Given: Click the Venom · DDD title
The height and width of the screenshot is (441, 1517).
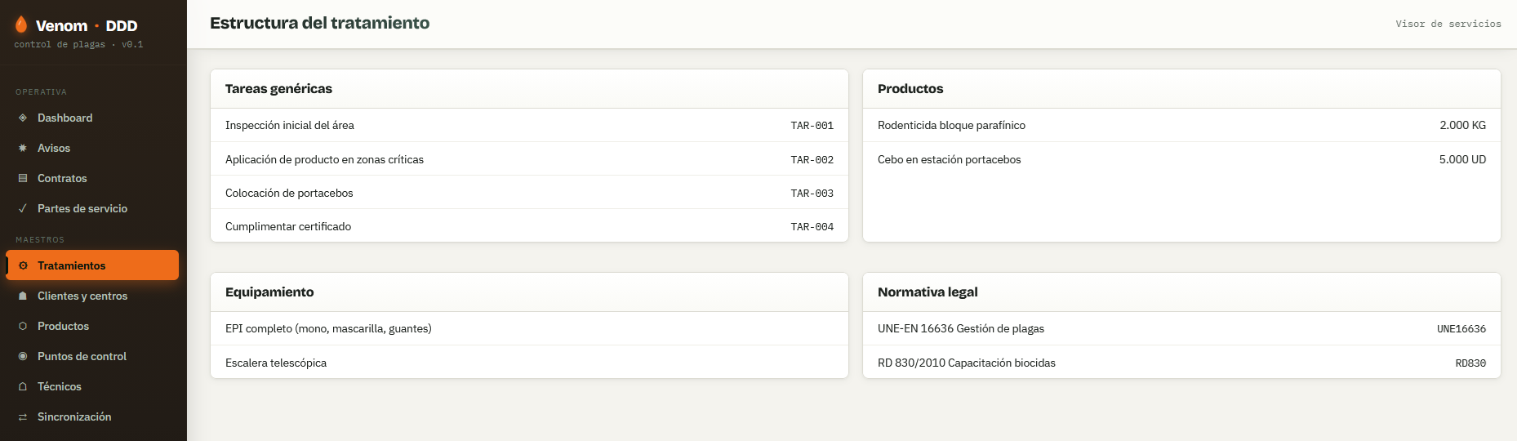Looking at the screenshot, I should point(87,25).
